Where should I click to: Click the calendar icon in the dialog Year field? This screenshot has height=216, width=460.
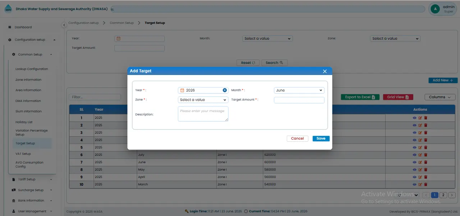click(182, 90)
